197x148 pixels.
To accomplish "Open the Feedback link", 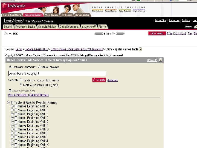I will 186,20.
